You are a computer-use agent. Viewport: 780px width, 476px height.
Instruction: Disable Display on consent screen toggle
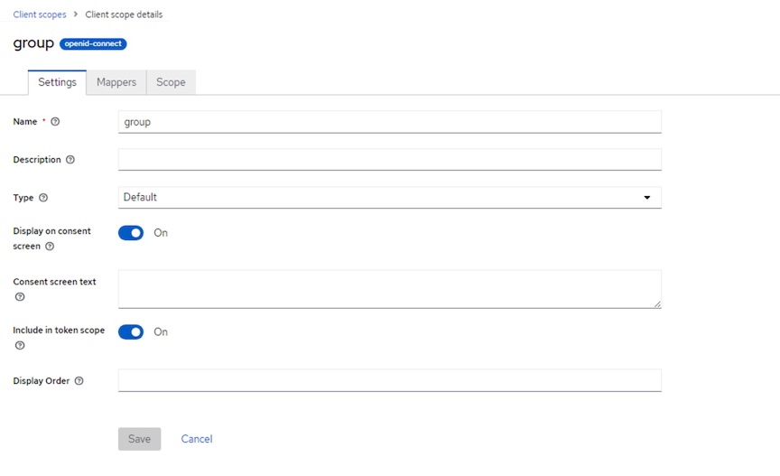pos(131,233)
